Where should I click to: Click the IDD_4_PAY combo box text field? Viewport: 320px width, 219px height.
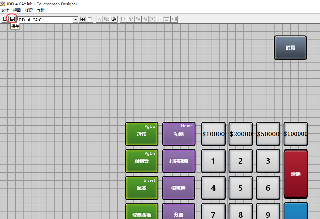pyautogui.click(x=45, y=19)
